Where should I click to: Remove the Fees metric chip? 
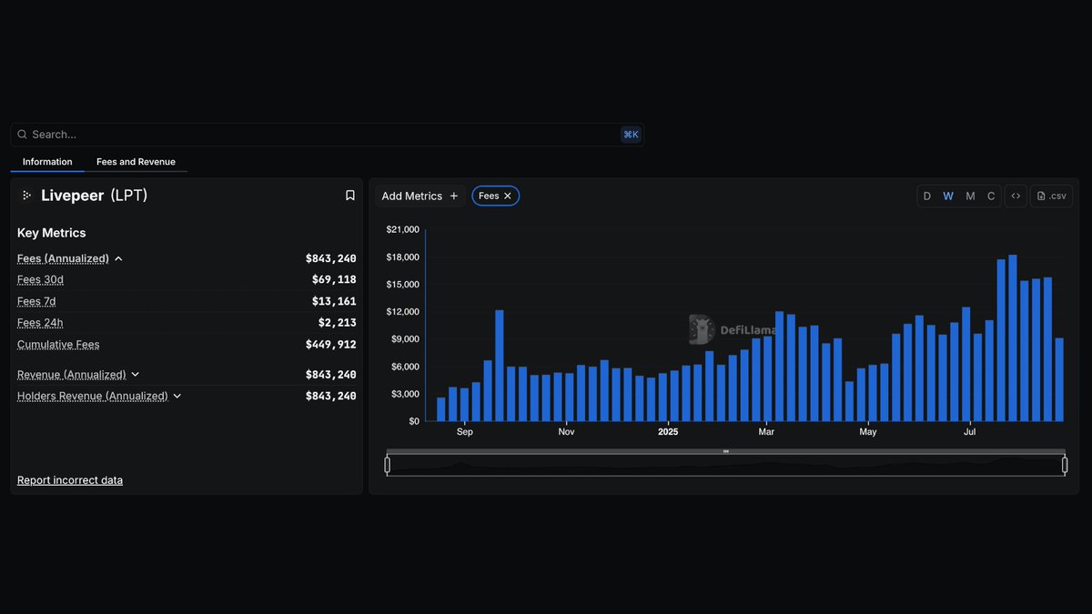(508, 196)
